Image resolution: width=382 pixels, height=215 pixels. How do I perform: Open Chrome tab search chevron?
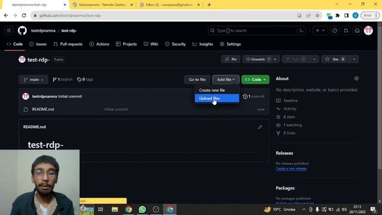(337, 4)
